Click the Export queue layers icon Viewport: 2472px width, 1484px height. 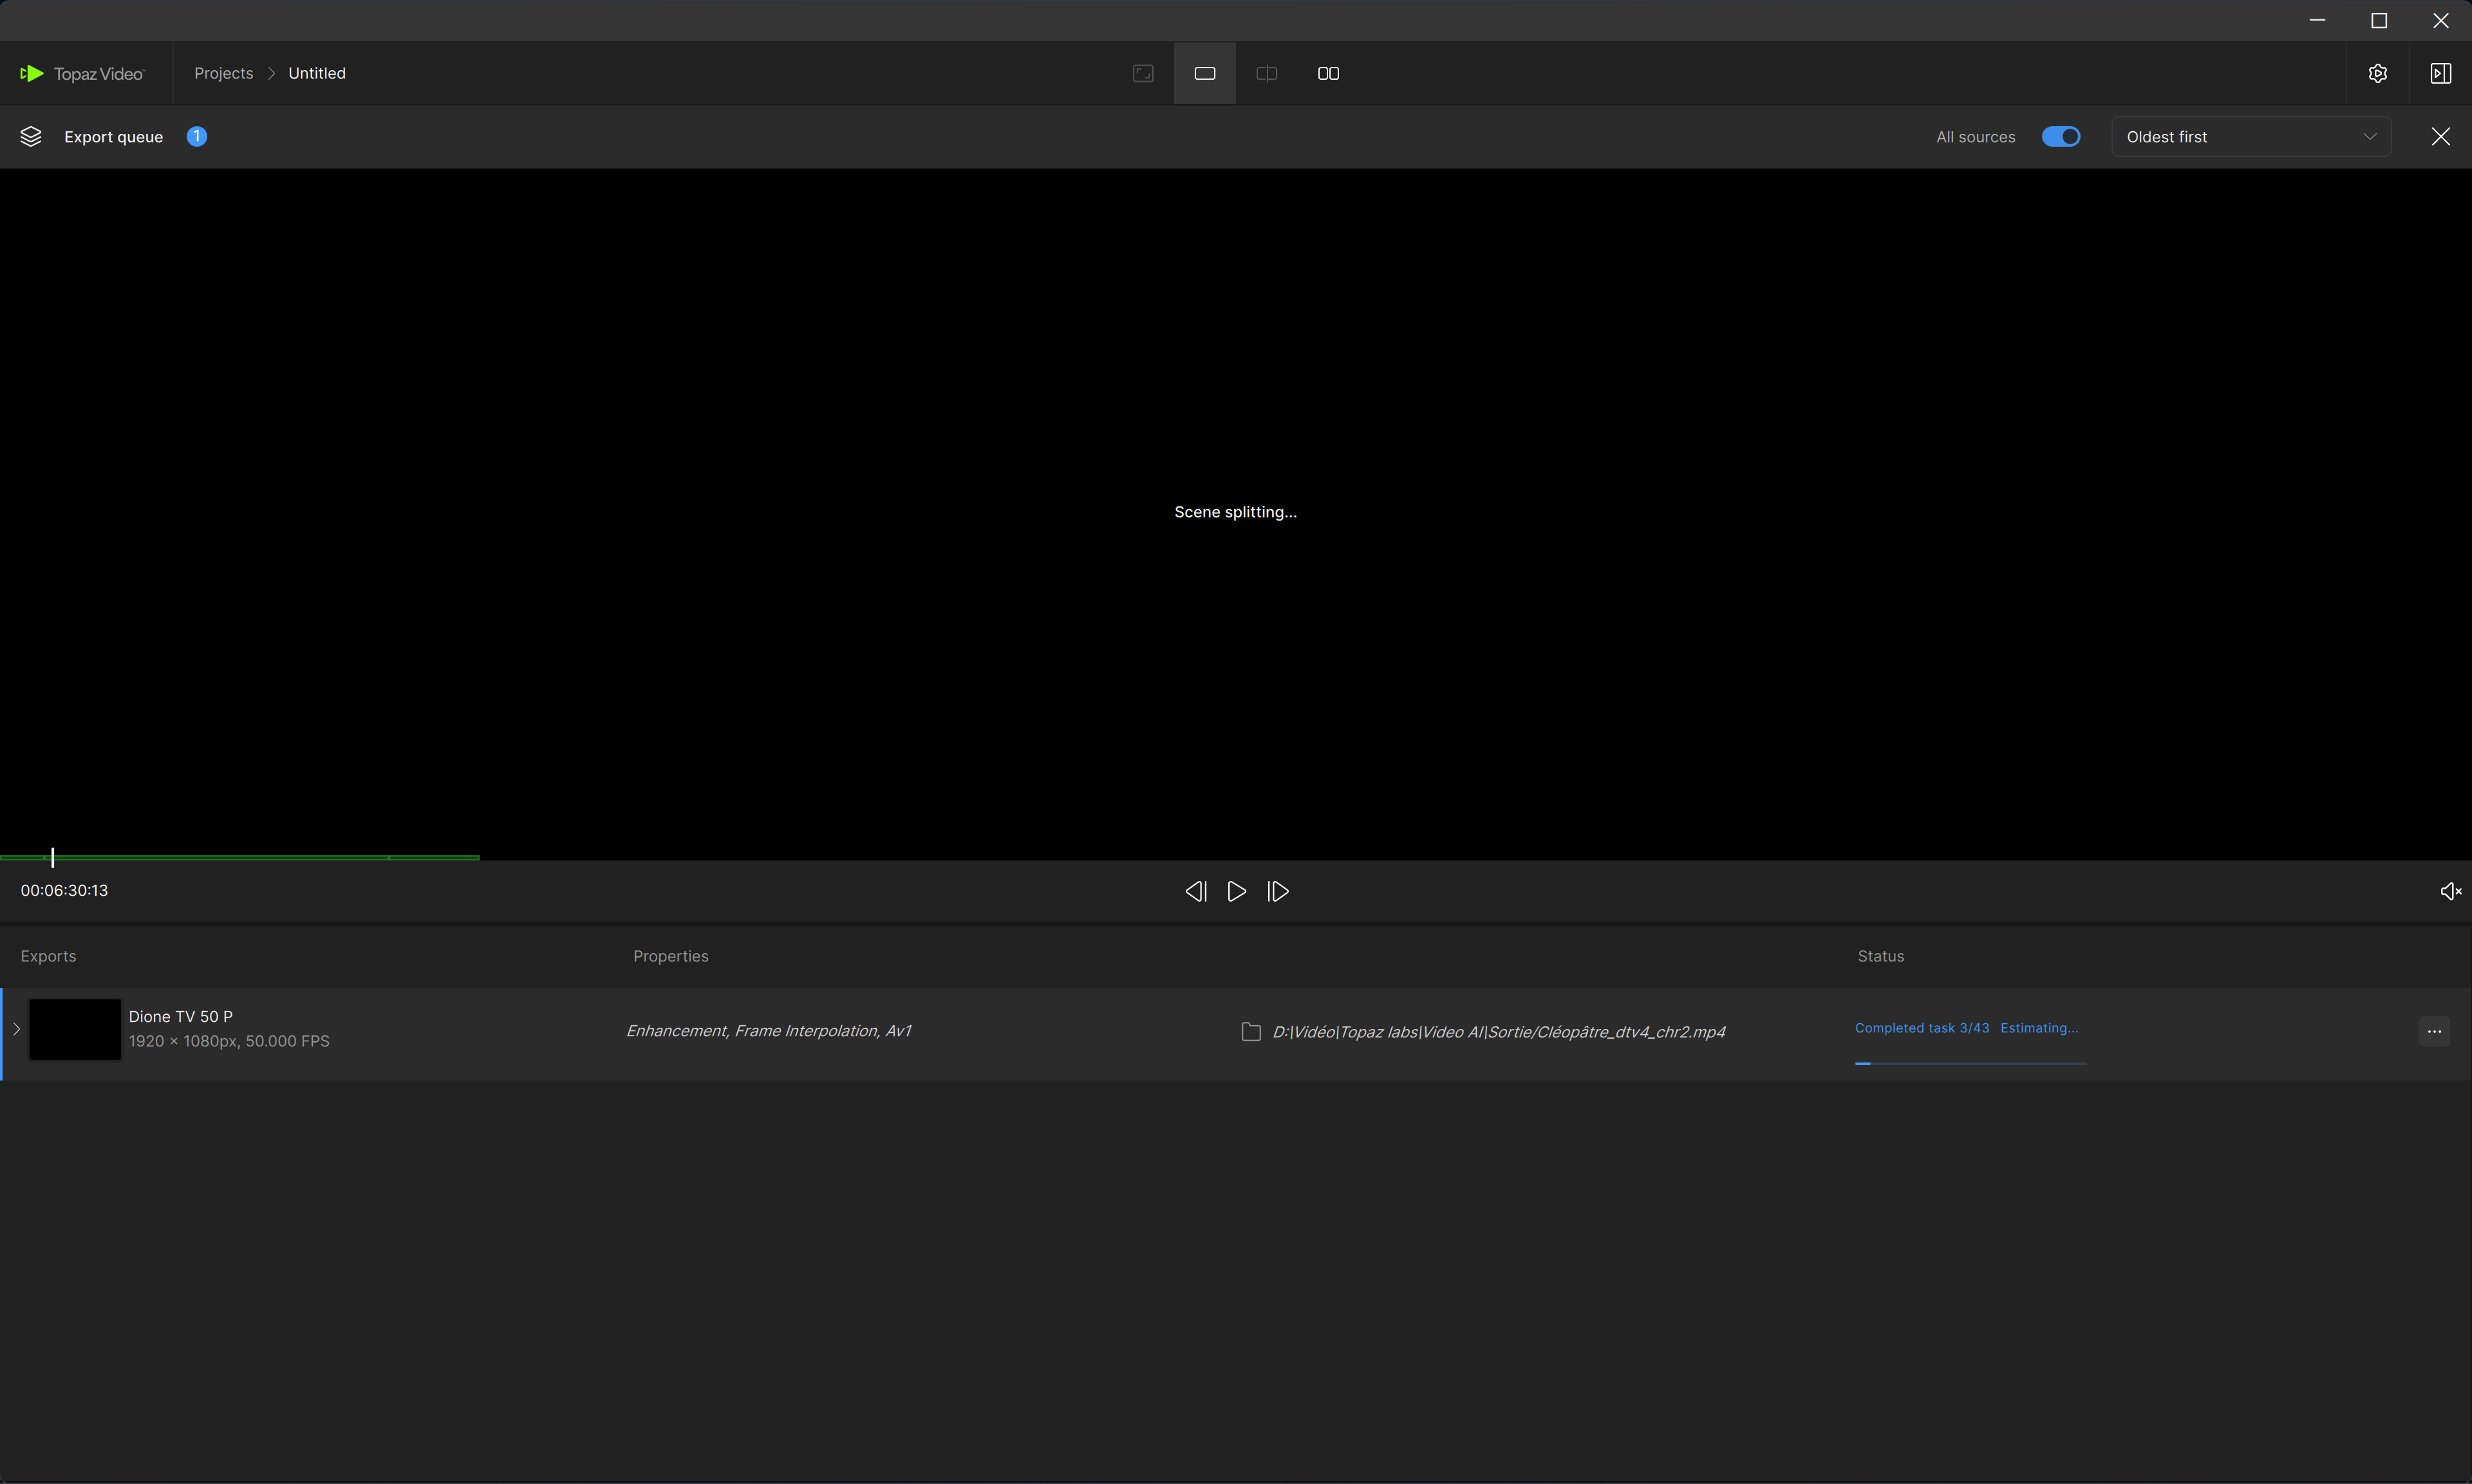click(x=31, y=137)
